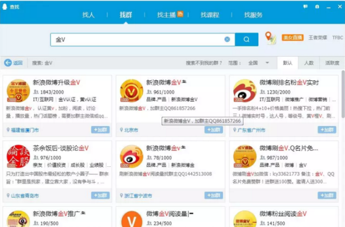Click the 福建省厦门市 location link
The width and height of the screenshot is (345, 227).
[25, 130]
